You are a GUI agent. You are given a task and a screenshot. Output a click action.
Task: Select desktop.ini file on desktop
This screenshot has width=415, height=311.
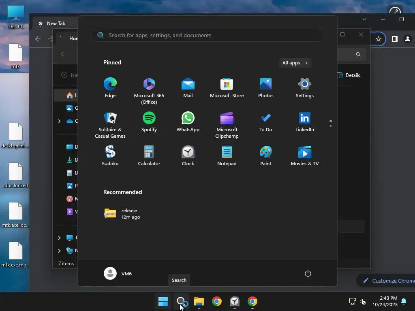pos(15,136)
